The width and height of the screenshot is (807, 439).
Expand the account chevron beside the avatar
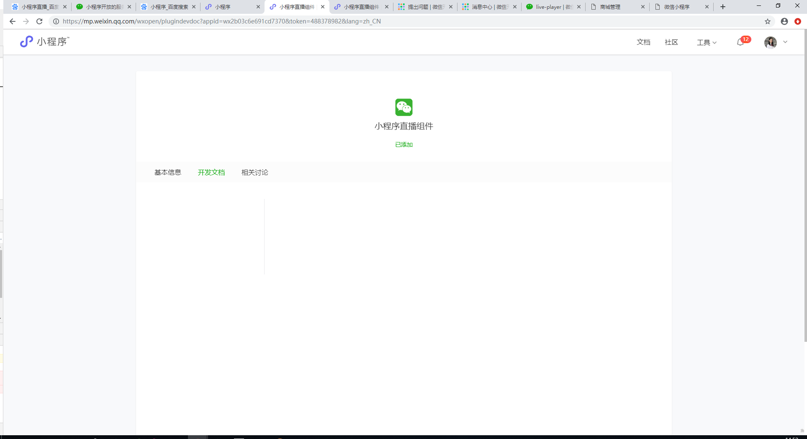(x=785, y=42)
